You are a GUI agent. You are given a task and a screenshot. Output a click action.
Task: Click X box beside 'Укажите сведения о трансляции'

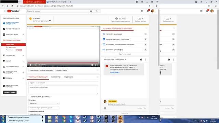coord(145,39)
